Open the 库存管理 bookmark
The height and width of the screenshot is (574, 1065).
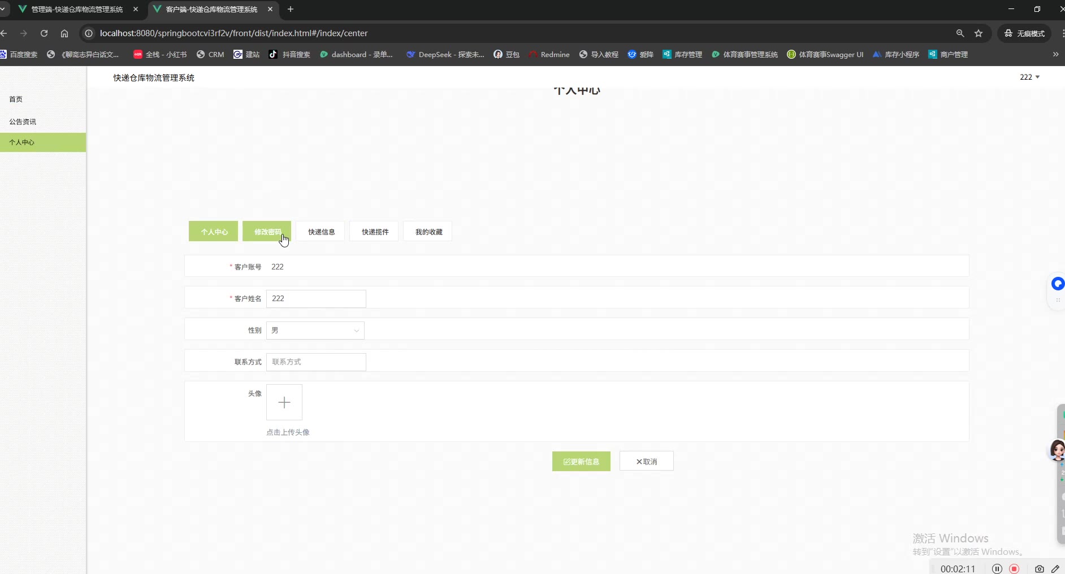tap(682, 55)
